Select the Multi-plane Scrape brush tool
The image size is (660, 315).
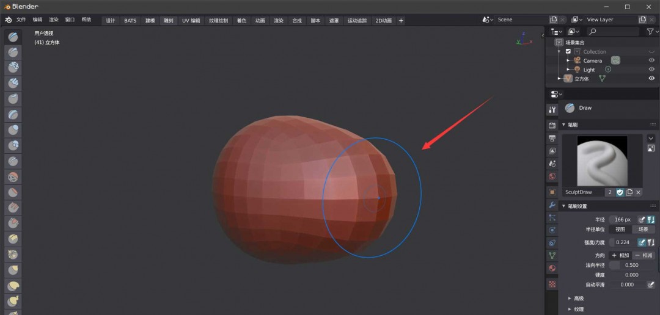[13, 239]
